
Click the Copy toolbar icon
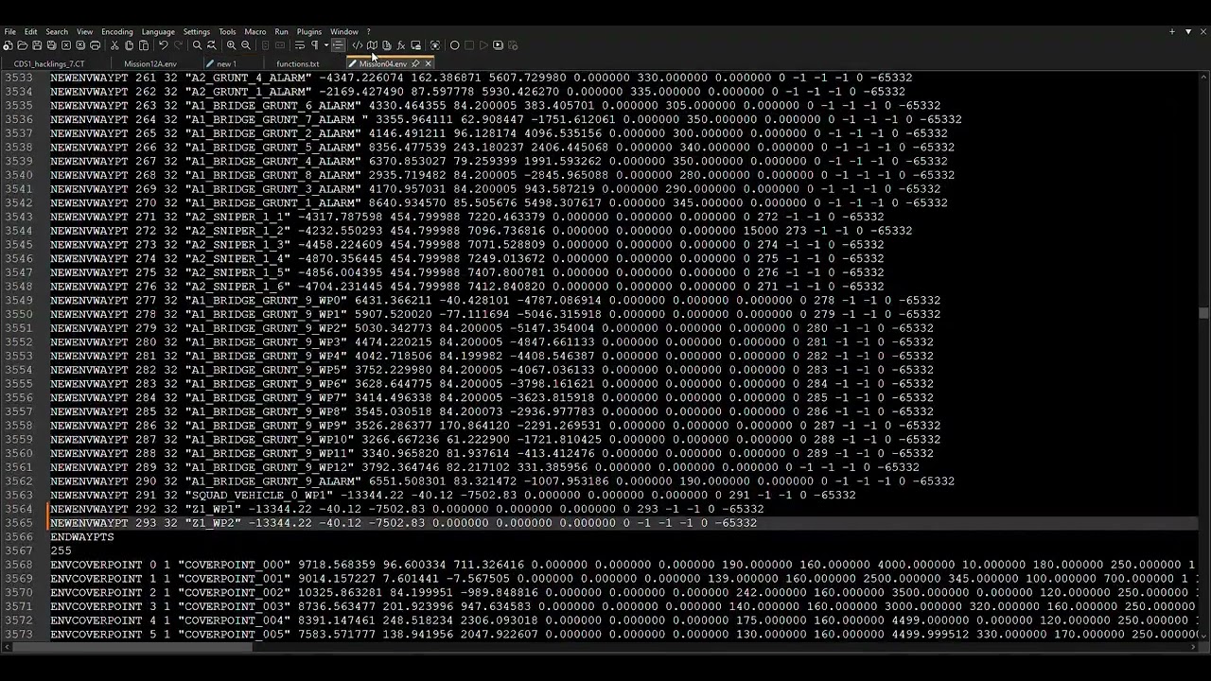click(129, 45)
